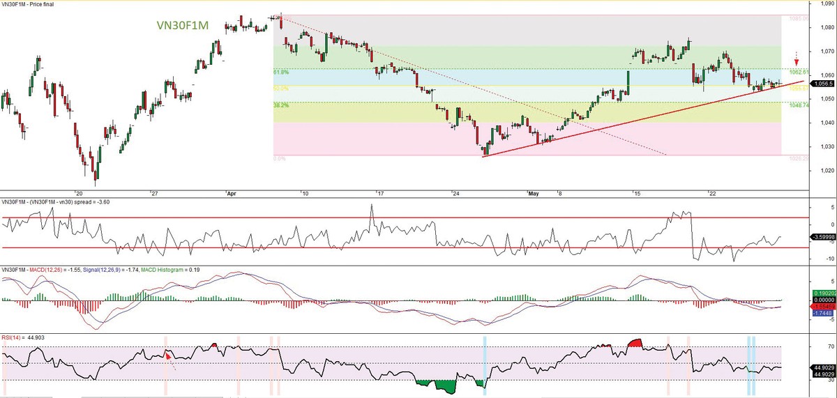Click the spread value tag -3.59998
Screen dimensions: 837x398
pos(821,237)
